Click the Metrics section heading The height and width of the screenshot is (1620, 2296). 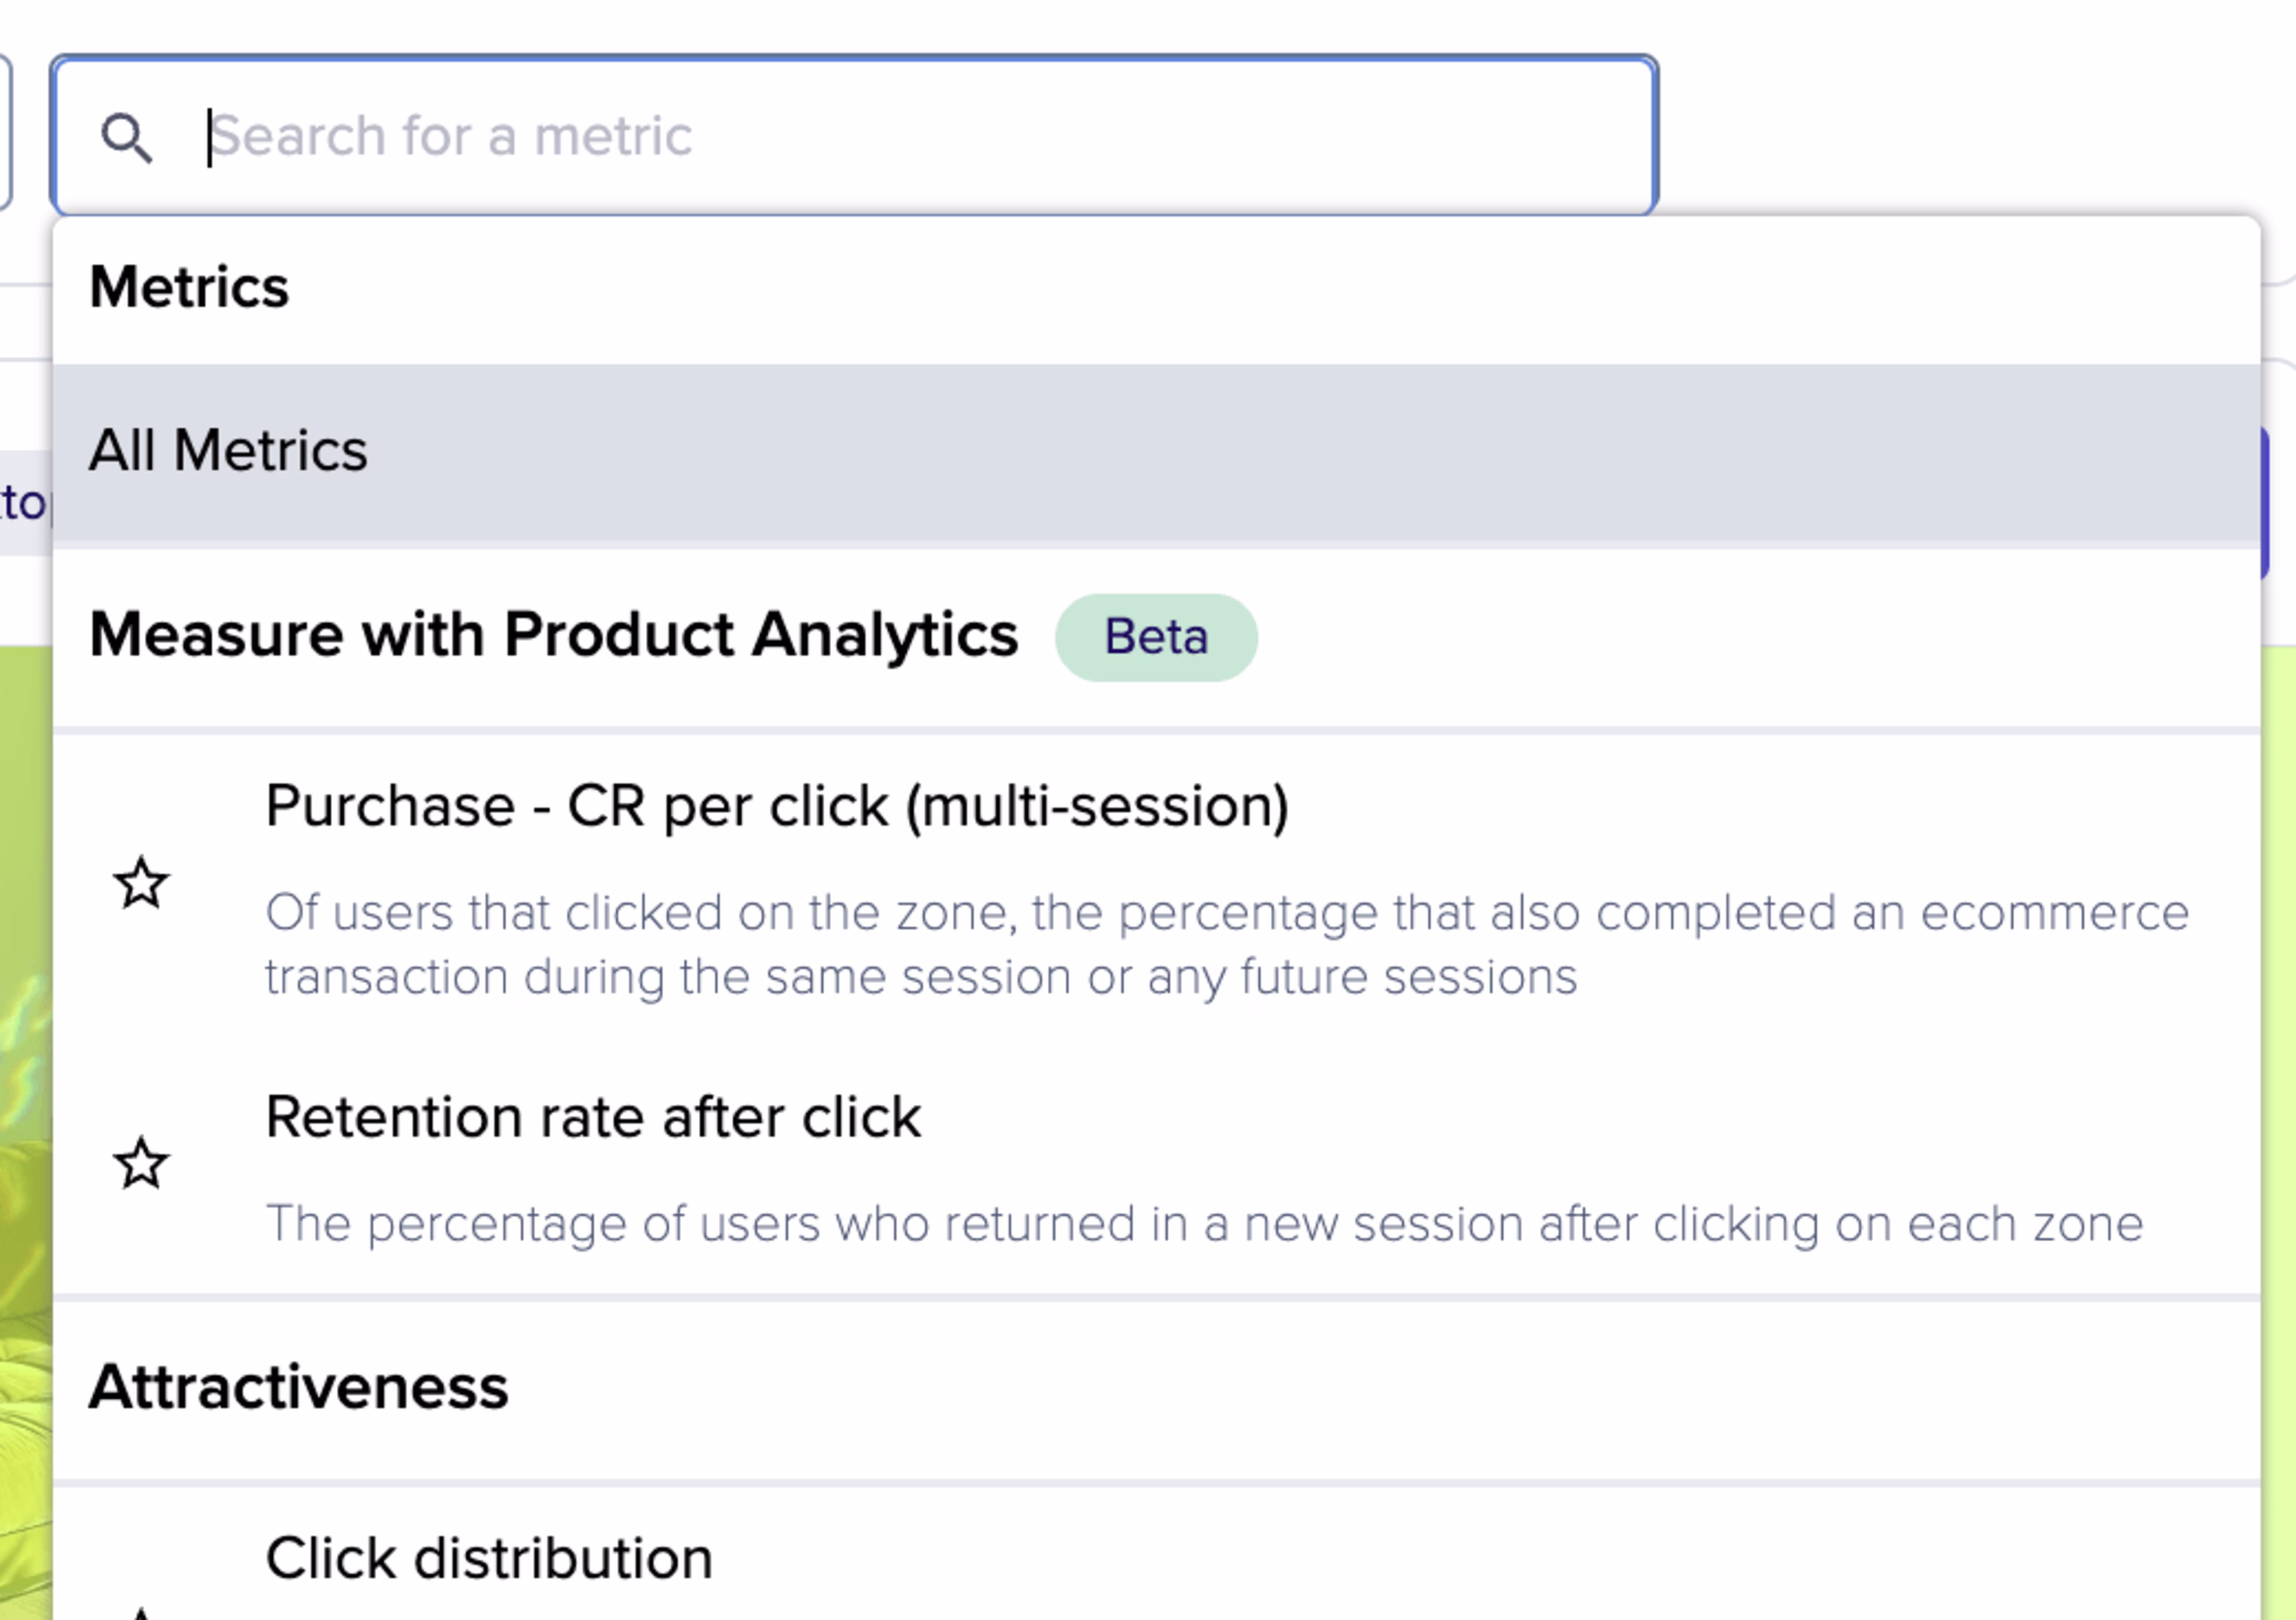pos(189,288)
